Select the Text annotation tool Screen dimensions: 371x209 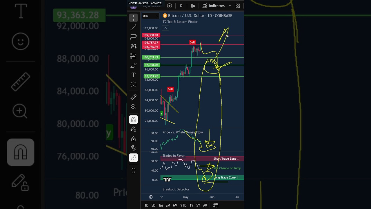pos(133,75)
